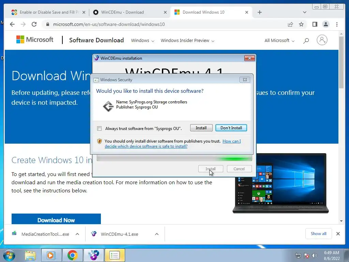This screenshot has height=262, width=349.
Task: Open Action Center flag tray icon
Action: (306, 256)
